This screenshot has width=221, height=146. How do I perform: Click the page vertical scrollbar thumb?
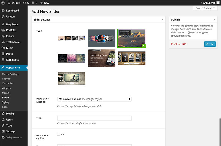[x=220, y=132]
